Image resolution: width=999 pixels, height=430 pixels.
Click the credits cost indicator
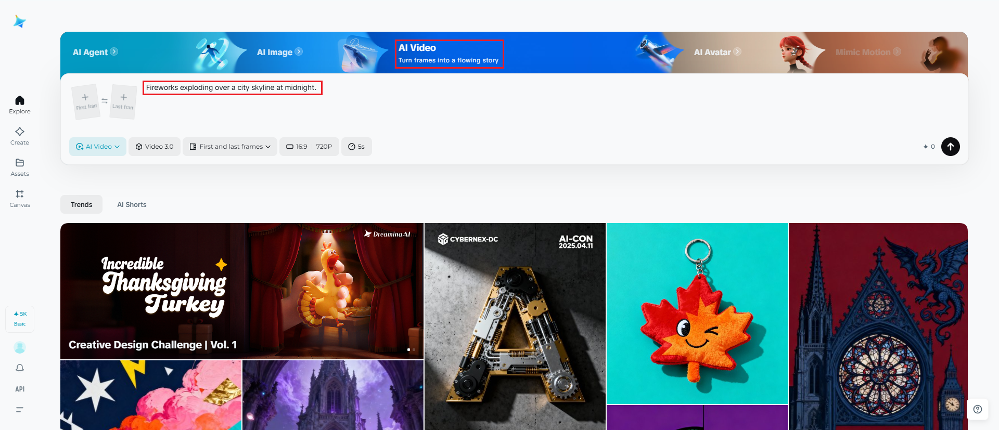pos(929,147)
